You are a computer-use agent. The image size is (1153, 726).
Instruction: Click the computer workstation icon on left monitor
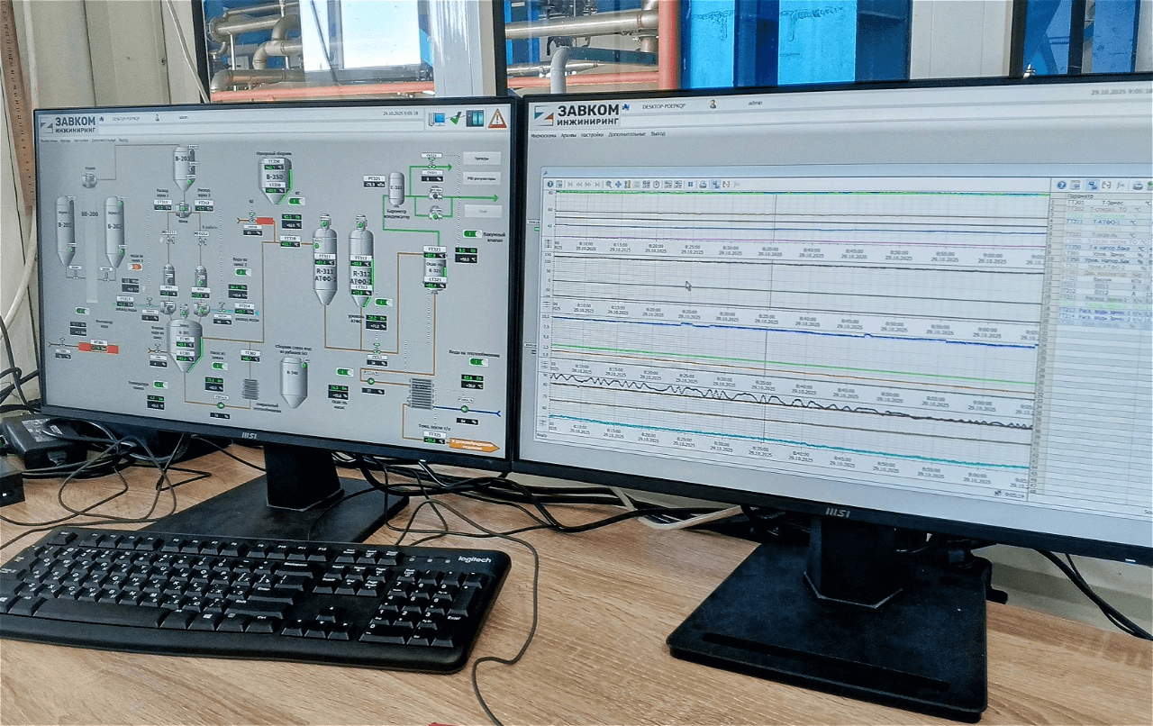click(437, 118)
